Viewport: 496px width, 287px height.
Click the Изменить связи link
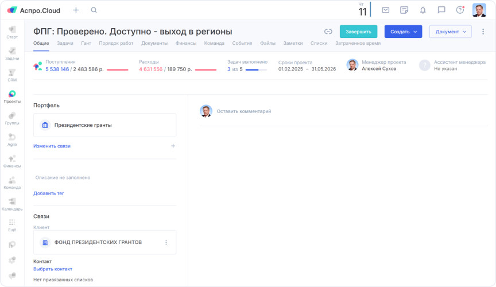click(x=52, y=146)
